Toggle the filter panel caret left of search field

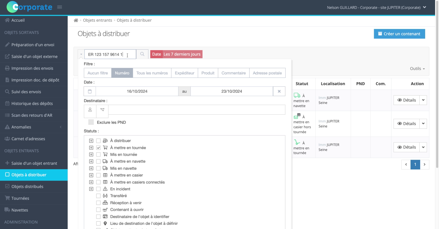pos(81,54)
